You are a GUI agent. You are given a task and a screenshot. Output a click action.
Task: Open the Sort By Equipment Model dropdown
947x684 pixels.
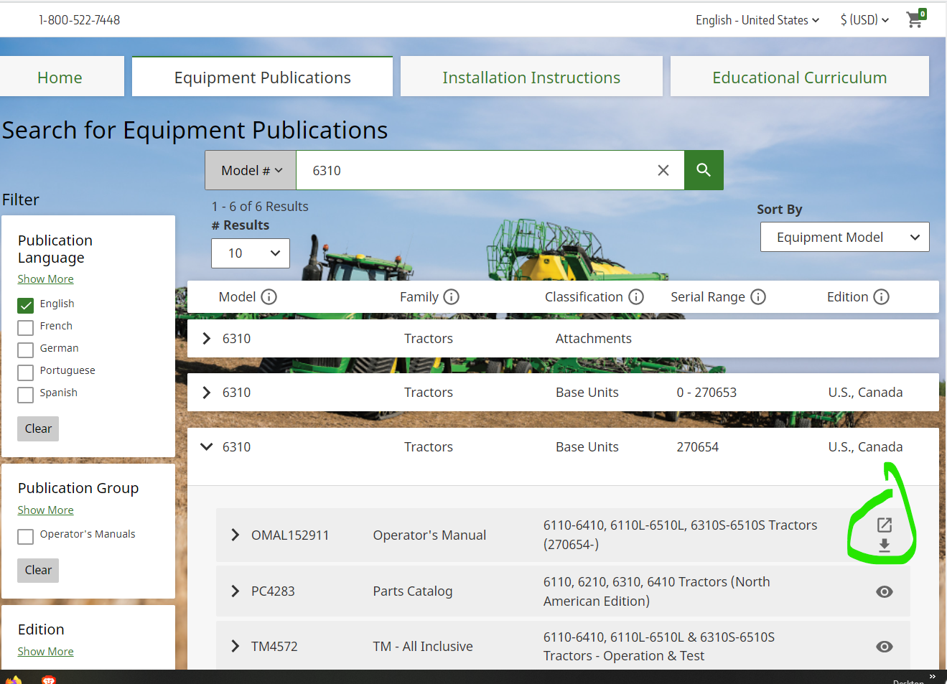coord(844,237)
